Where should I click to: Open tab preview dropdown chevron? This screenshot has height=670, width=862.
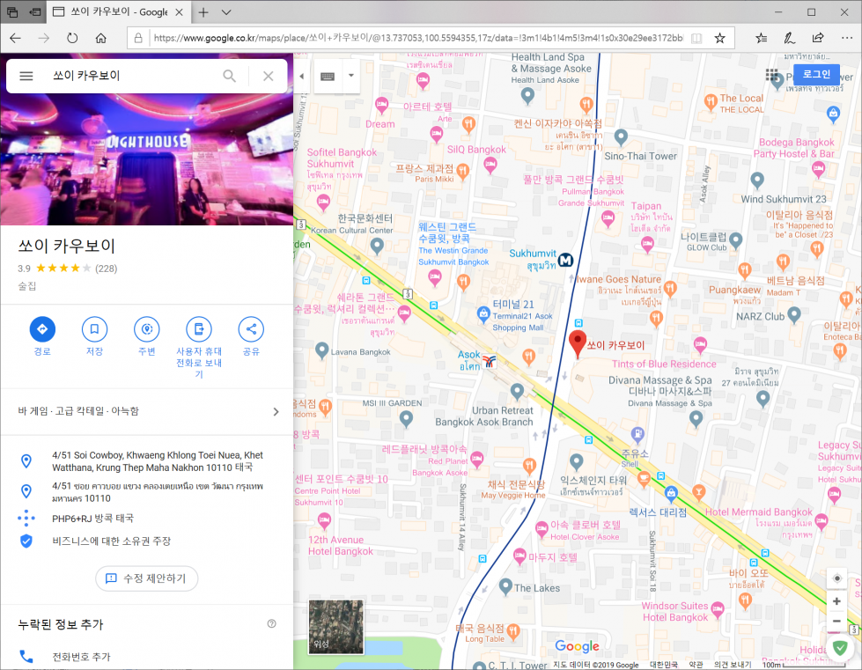click(x=226, y=12)
